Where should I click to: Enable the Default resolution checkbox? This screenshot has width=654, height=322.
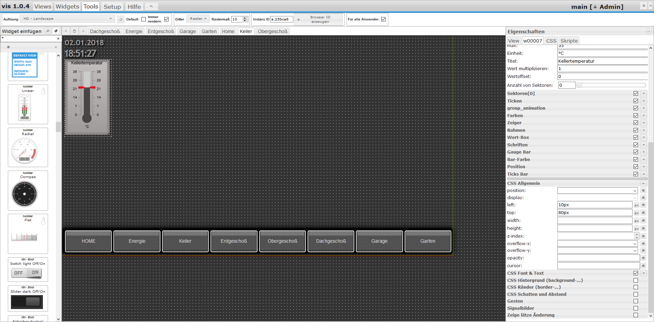[x=143, y=19]
